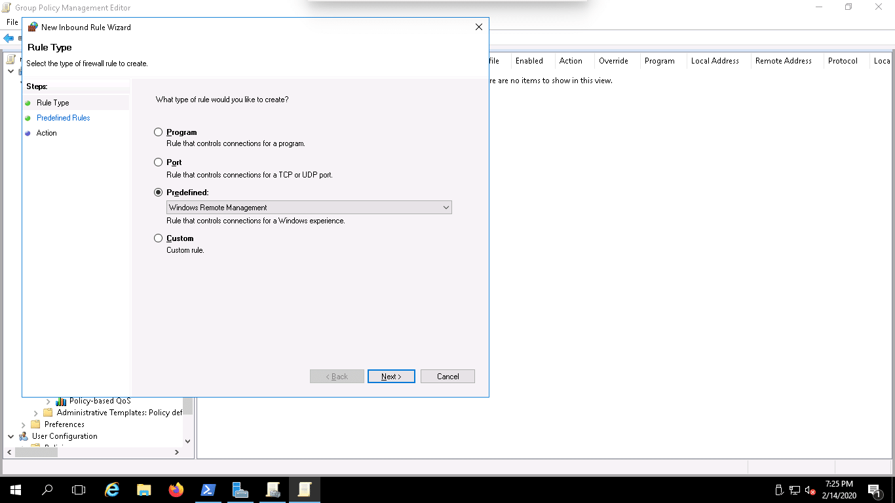895x503 pixels.
Task: Click the tree pane's scroll-down arrow
Action: 188,441
